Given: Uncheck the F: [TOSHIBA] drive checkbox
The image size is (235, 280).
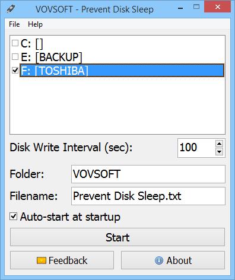Looking at the screenshot, I should click(15, 70).
